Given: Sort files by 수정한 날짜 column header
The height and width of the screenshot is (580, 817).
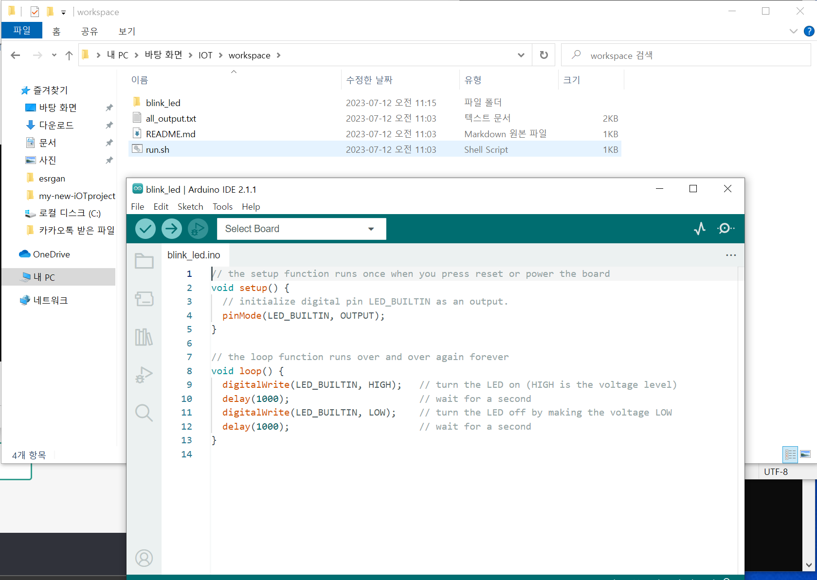Looking at the screenshot, I should (x=369, y=80).
